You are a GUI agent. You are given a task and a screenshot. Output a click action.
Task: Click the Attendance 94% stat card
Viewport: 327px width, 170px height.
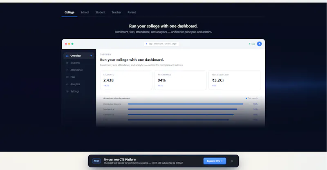click(x=180, y=80)
